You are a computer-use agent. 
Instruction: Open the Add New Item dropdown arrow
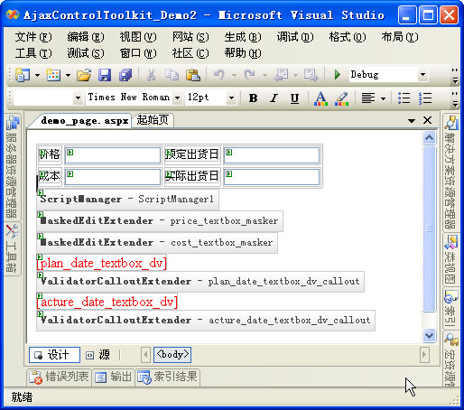pos(68,75)
